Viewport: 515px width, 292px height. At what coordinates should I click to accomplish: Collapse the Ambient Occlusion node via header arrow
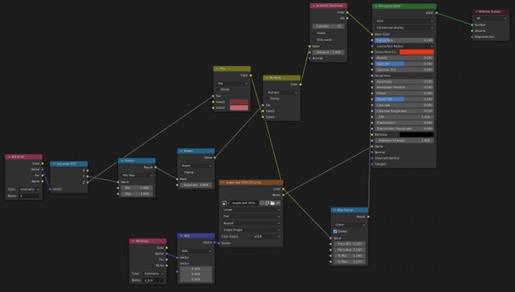pos(314,5)
